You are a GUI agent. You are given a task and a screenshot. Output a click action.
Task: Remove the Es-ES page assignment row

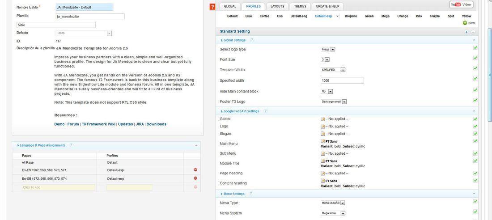tap(195, 170)
